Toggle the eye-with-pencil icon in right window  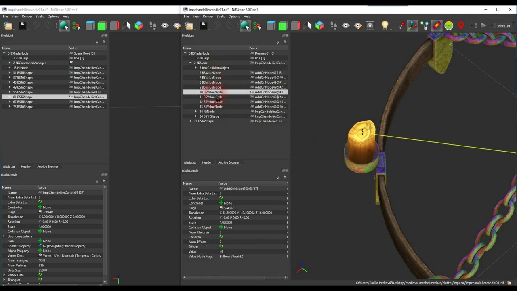358,26
